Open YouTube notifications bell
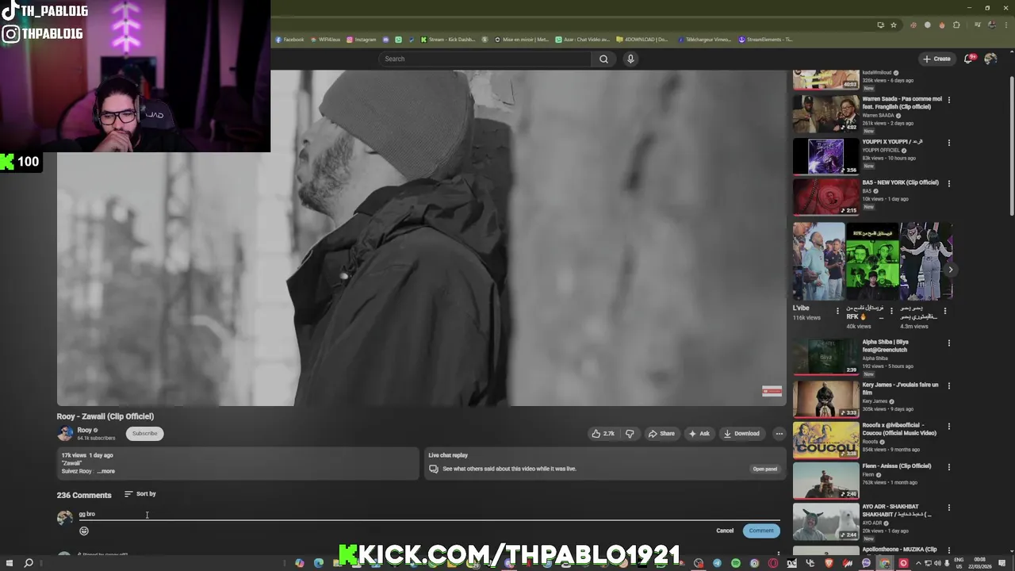The height and width of the screenshot is (571, 1015). tap(969, 59)
